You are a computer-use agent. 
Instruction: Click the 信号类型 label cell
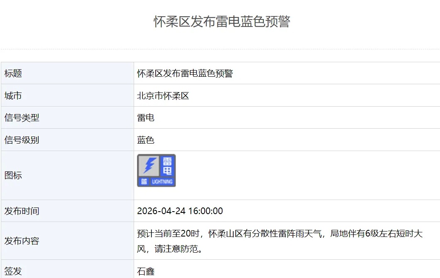click(17, 117)
